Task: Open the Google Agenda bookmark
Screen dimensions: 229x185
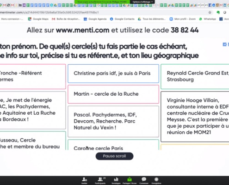Action: 95,19
